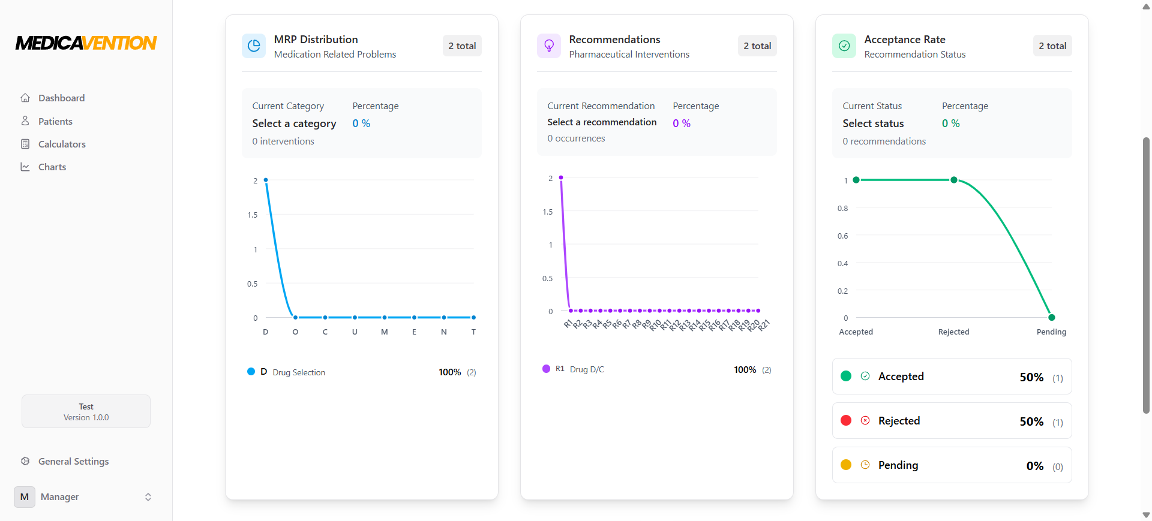The width and height of the screenshot is (1152, 521).
Task: Click the Acceptance Rate checkmark icon
Action: [x=844, y=46]
